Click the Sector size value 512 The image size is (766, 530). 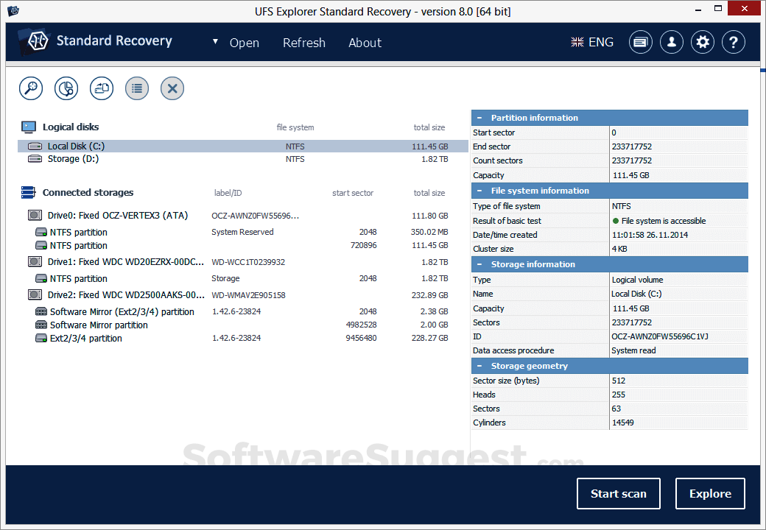(x=619, y=381)
